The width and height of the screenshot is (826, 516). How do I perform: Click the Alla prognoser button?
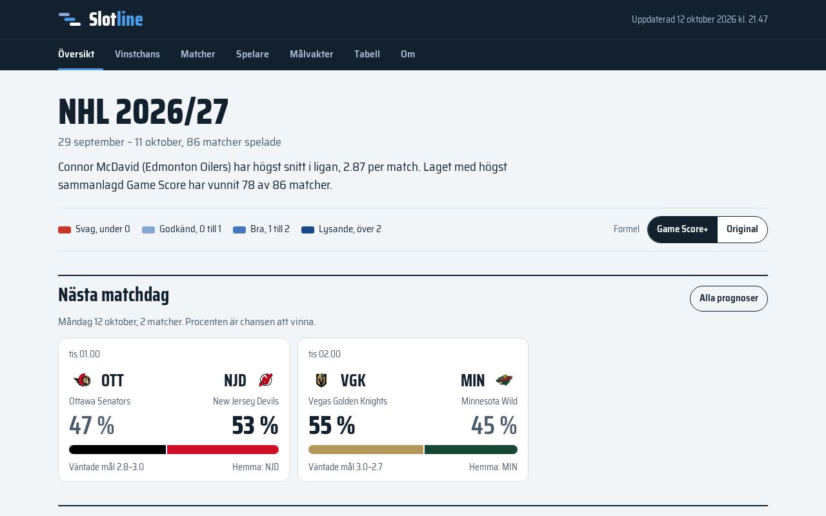(x=729, y=299)
